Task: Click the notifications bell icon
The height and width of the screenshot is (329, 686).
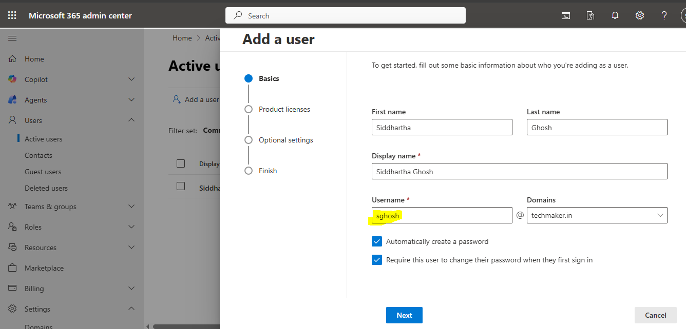Action: coord(615,15)
